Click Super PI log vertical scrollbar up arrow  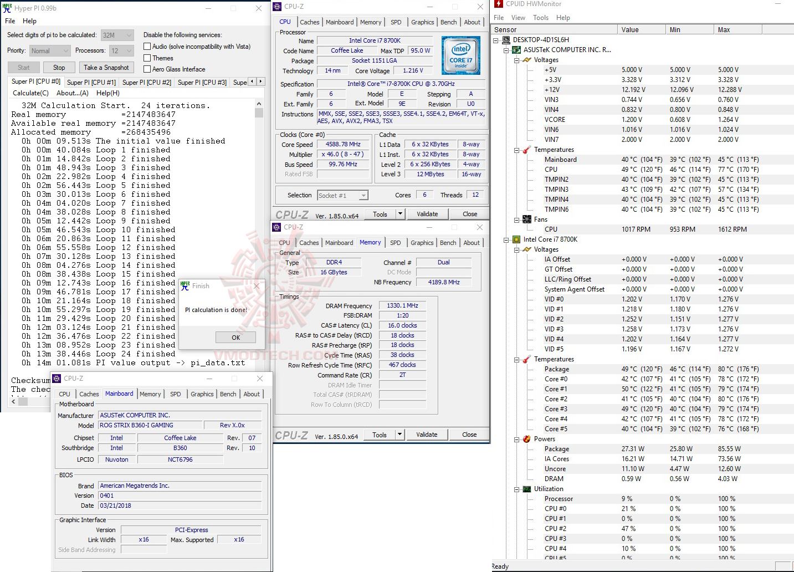pos(259,104)
